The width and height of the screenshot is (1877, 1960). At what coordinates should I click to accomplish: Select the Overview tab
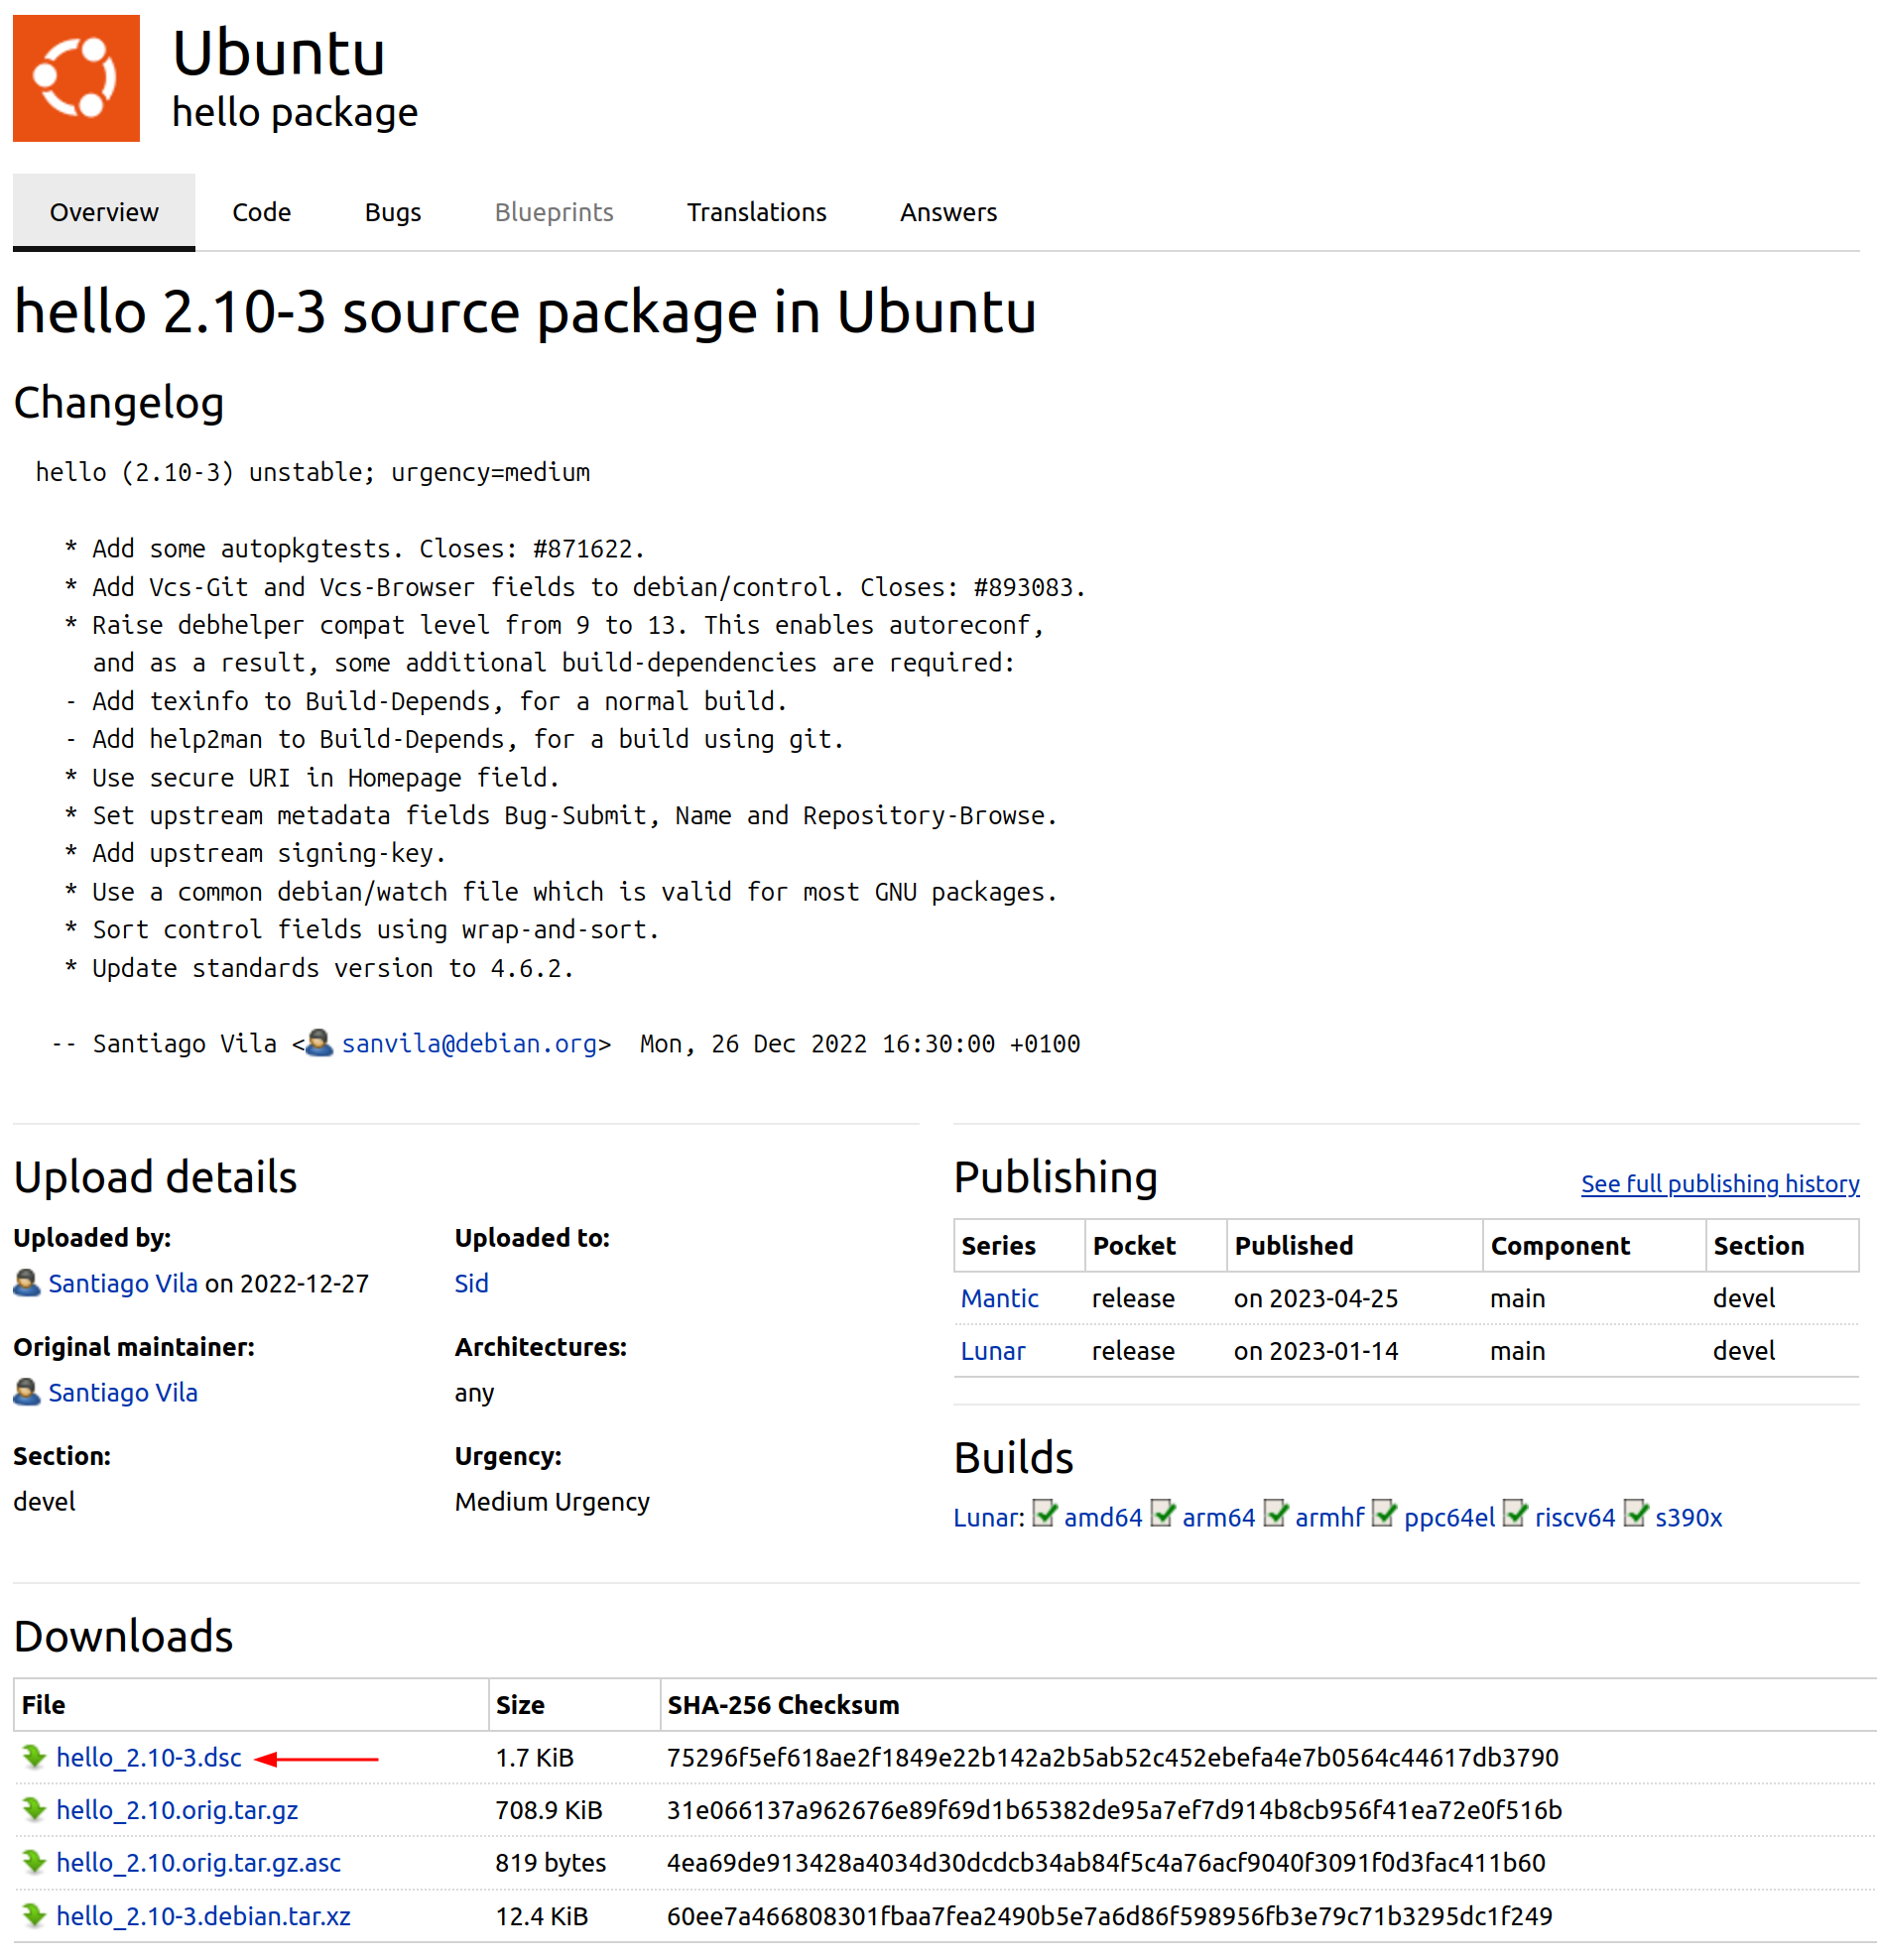[104, 212]
